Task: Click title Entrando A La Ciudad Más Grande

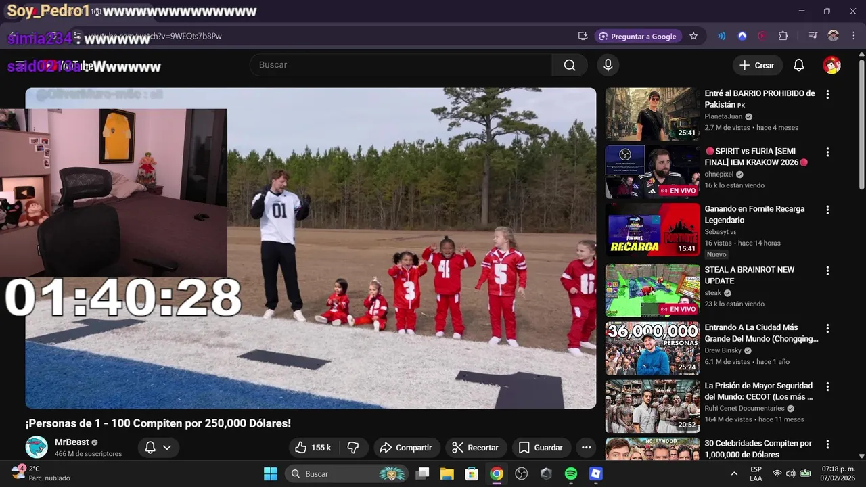Action: pos(761,333)
